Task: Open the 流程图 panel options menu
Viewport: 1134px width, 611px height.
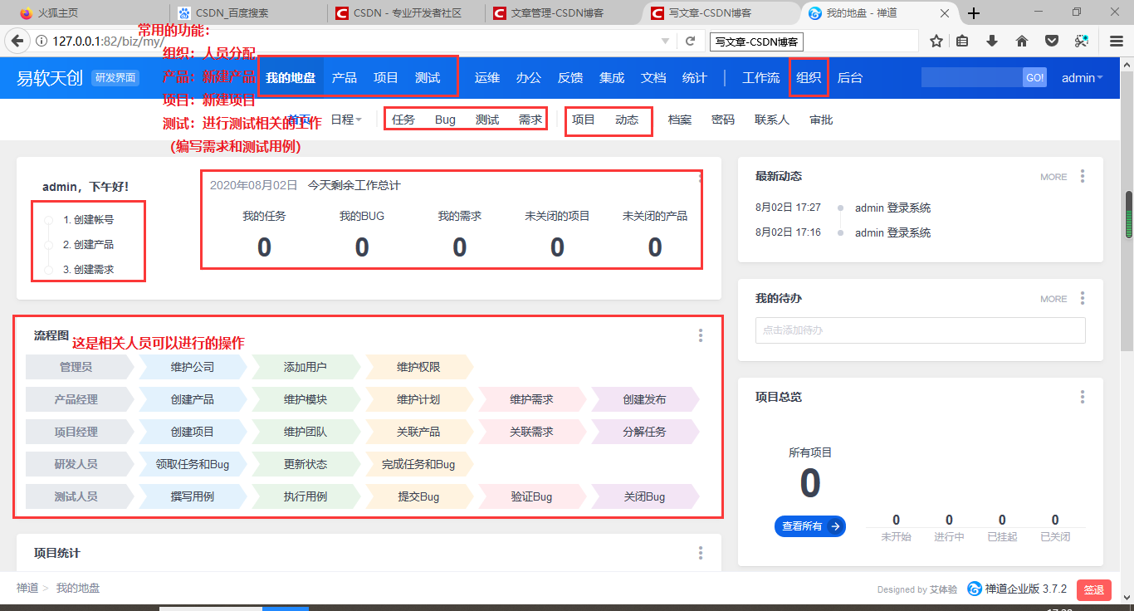Action: [x=700, y=335]
